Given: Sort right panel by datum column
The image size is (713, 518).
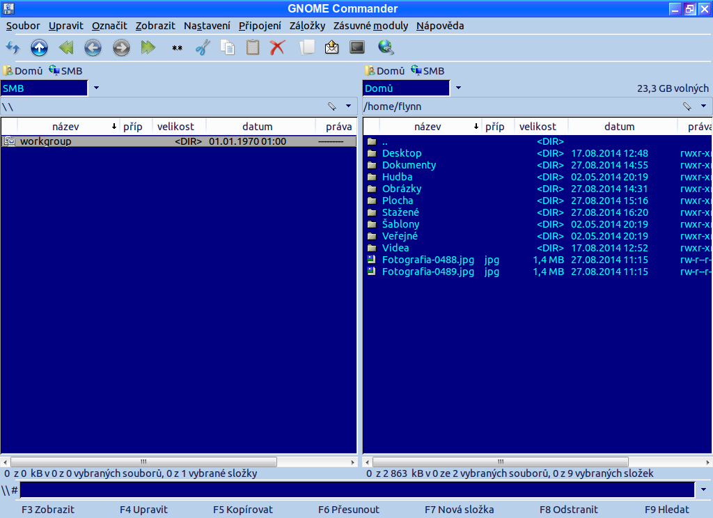Looking at the screenshot, I should (x=622, y=127).
